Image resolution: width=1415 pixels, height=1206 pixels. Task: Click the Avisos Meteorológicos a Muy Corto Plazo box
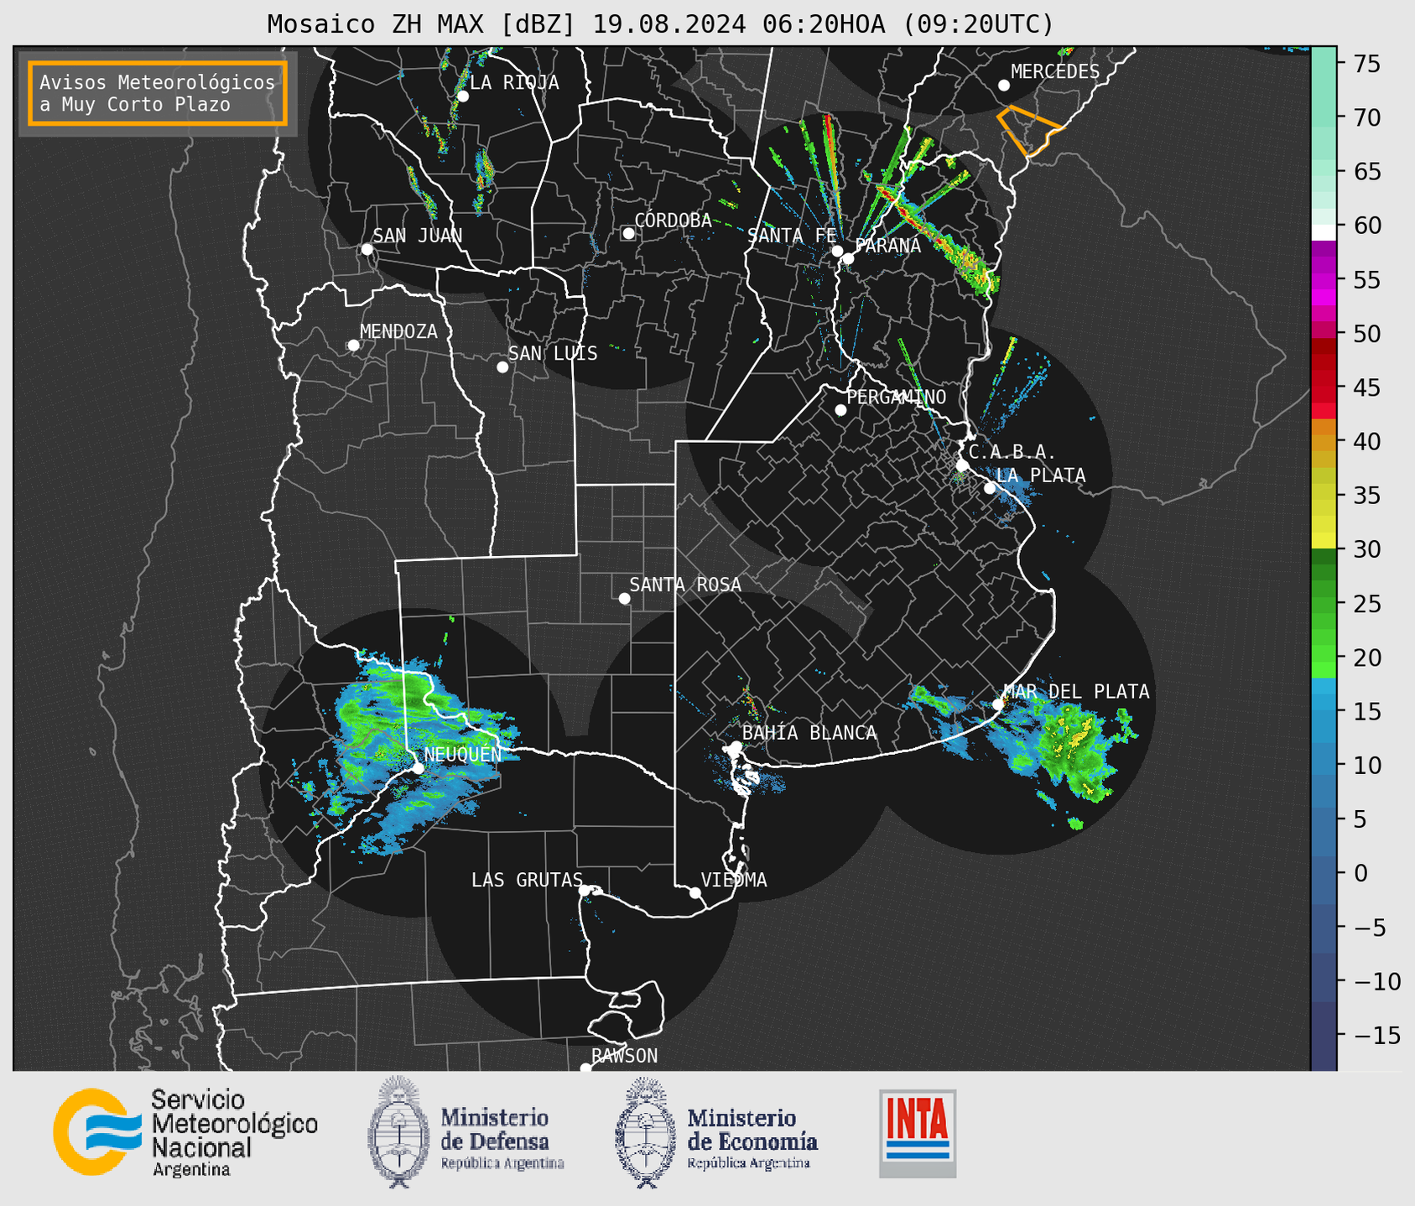click(x=158, y=93)
